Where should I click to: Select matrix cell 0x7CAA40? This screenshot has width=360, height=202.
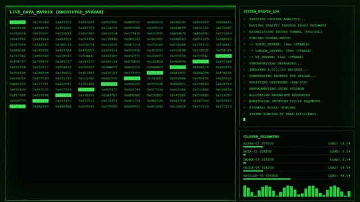[x=86, y=56]
